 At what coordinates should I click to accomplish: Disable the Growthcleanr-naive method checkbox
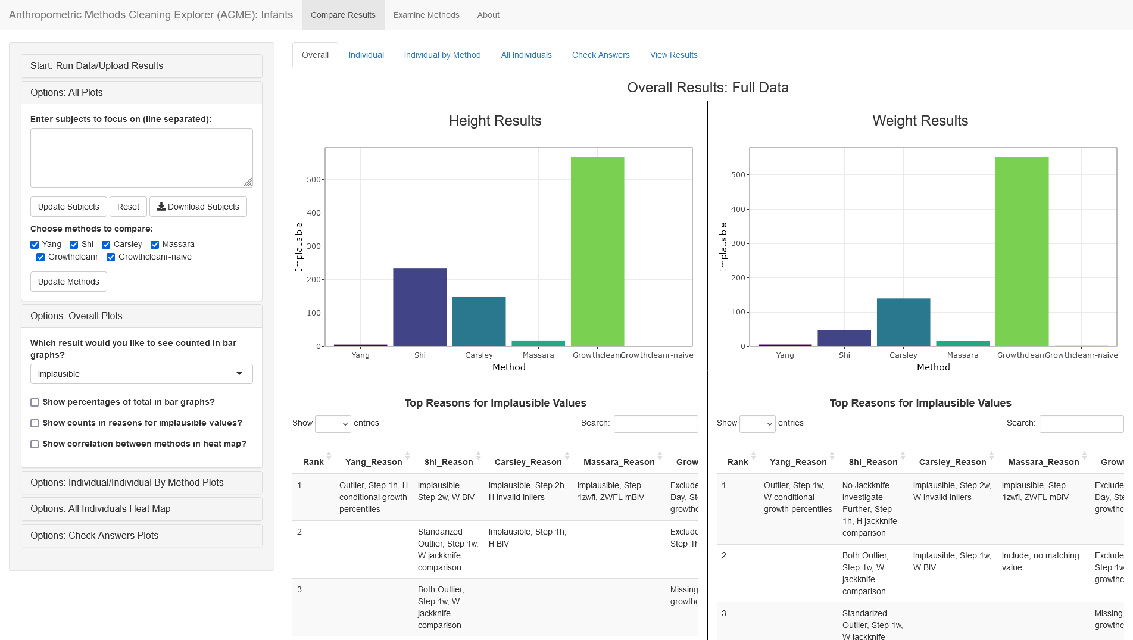click(111, 257)
